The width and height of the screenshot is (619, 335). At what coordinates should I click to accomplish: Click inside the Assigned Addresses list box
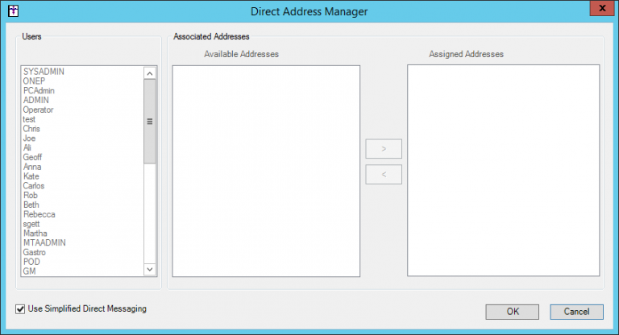[503, 171]
